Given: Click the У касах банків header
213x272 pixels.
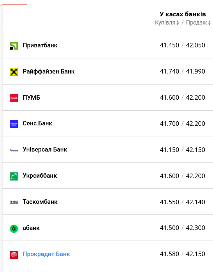Looking at the screenshot, I should tap(183, 14).
